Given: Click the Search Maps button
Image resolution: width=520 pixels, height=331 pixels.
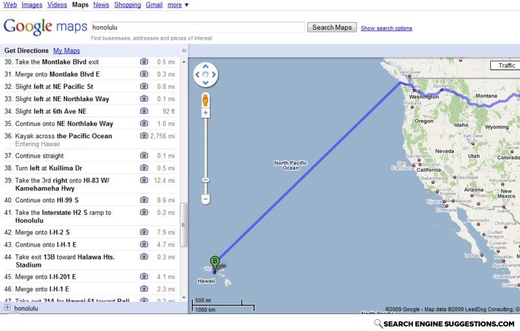Looking at the screenshot, I should pos(332,27).
